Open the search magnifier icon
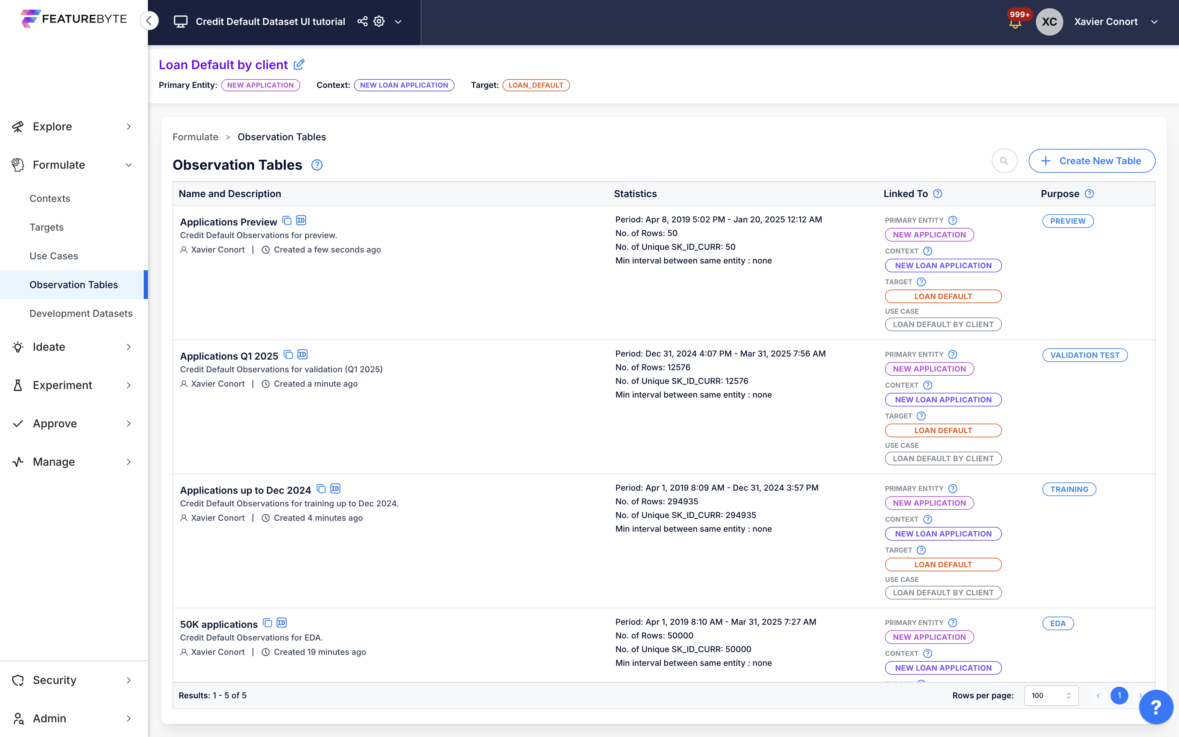Viewport: 1179px width, 737px height. click(1004, 161)
